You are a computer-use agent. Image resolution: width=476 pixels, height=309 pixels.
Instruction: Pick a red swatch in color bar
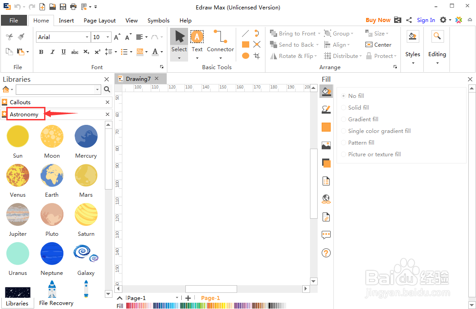point(128,306)
